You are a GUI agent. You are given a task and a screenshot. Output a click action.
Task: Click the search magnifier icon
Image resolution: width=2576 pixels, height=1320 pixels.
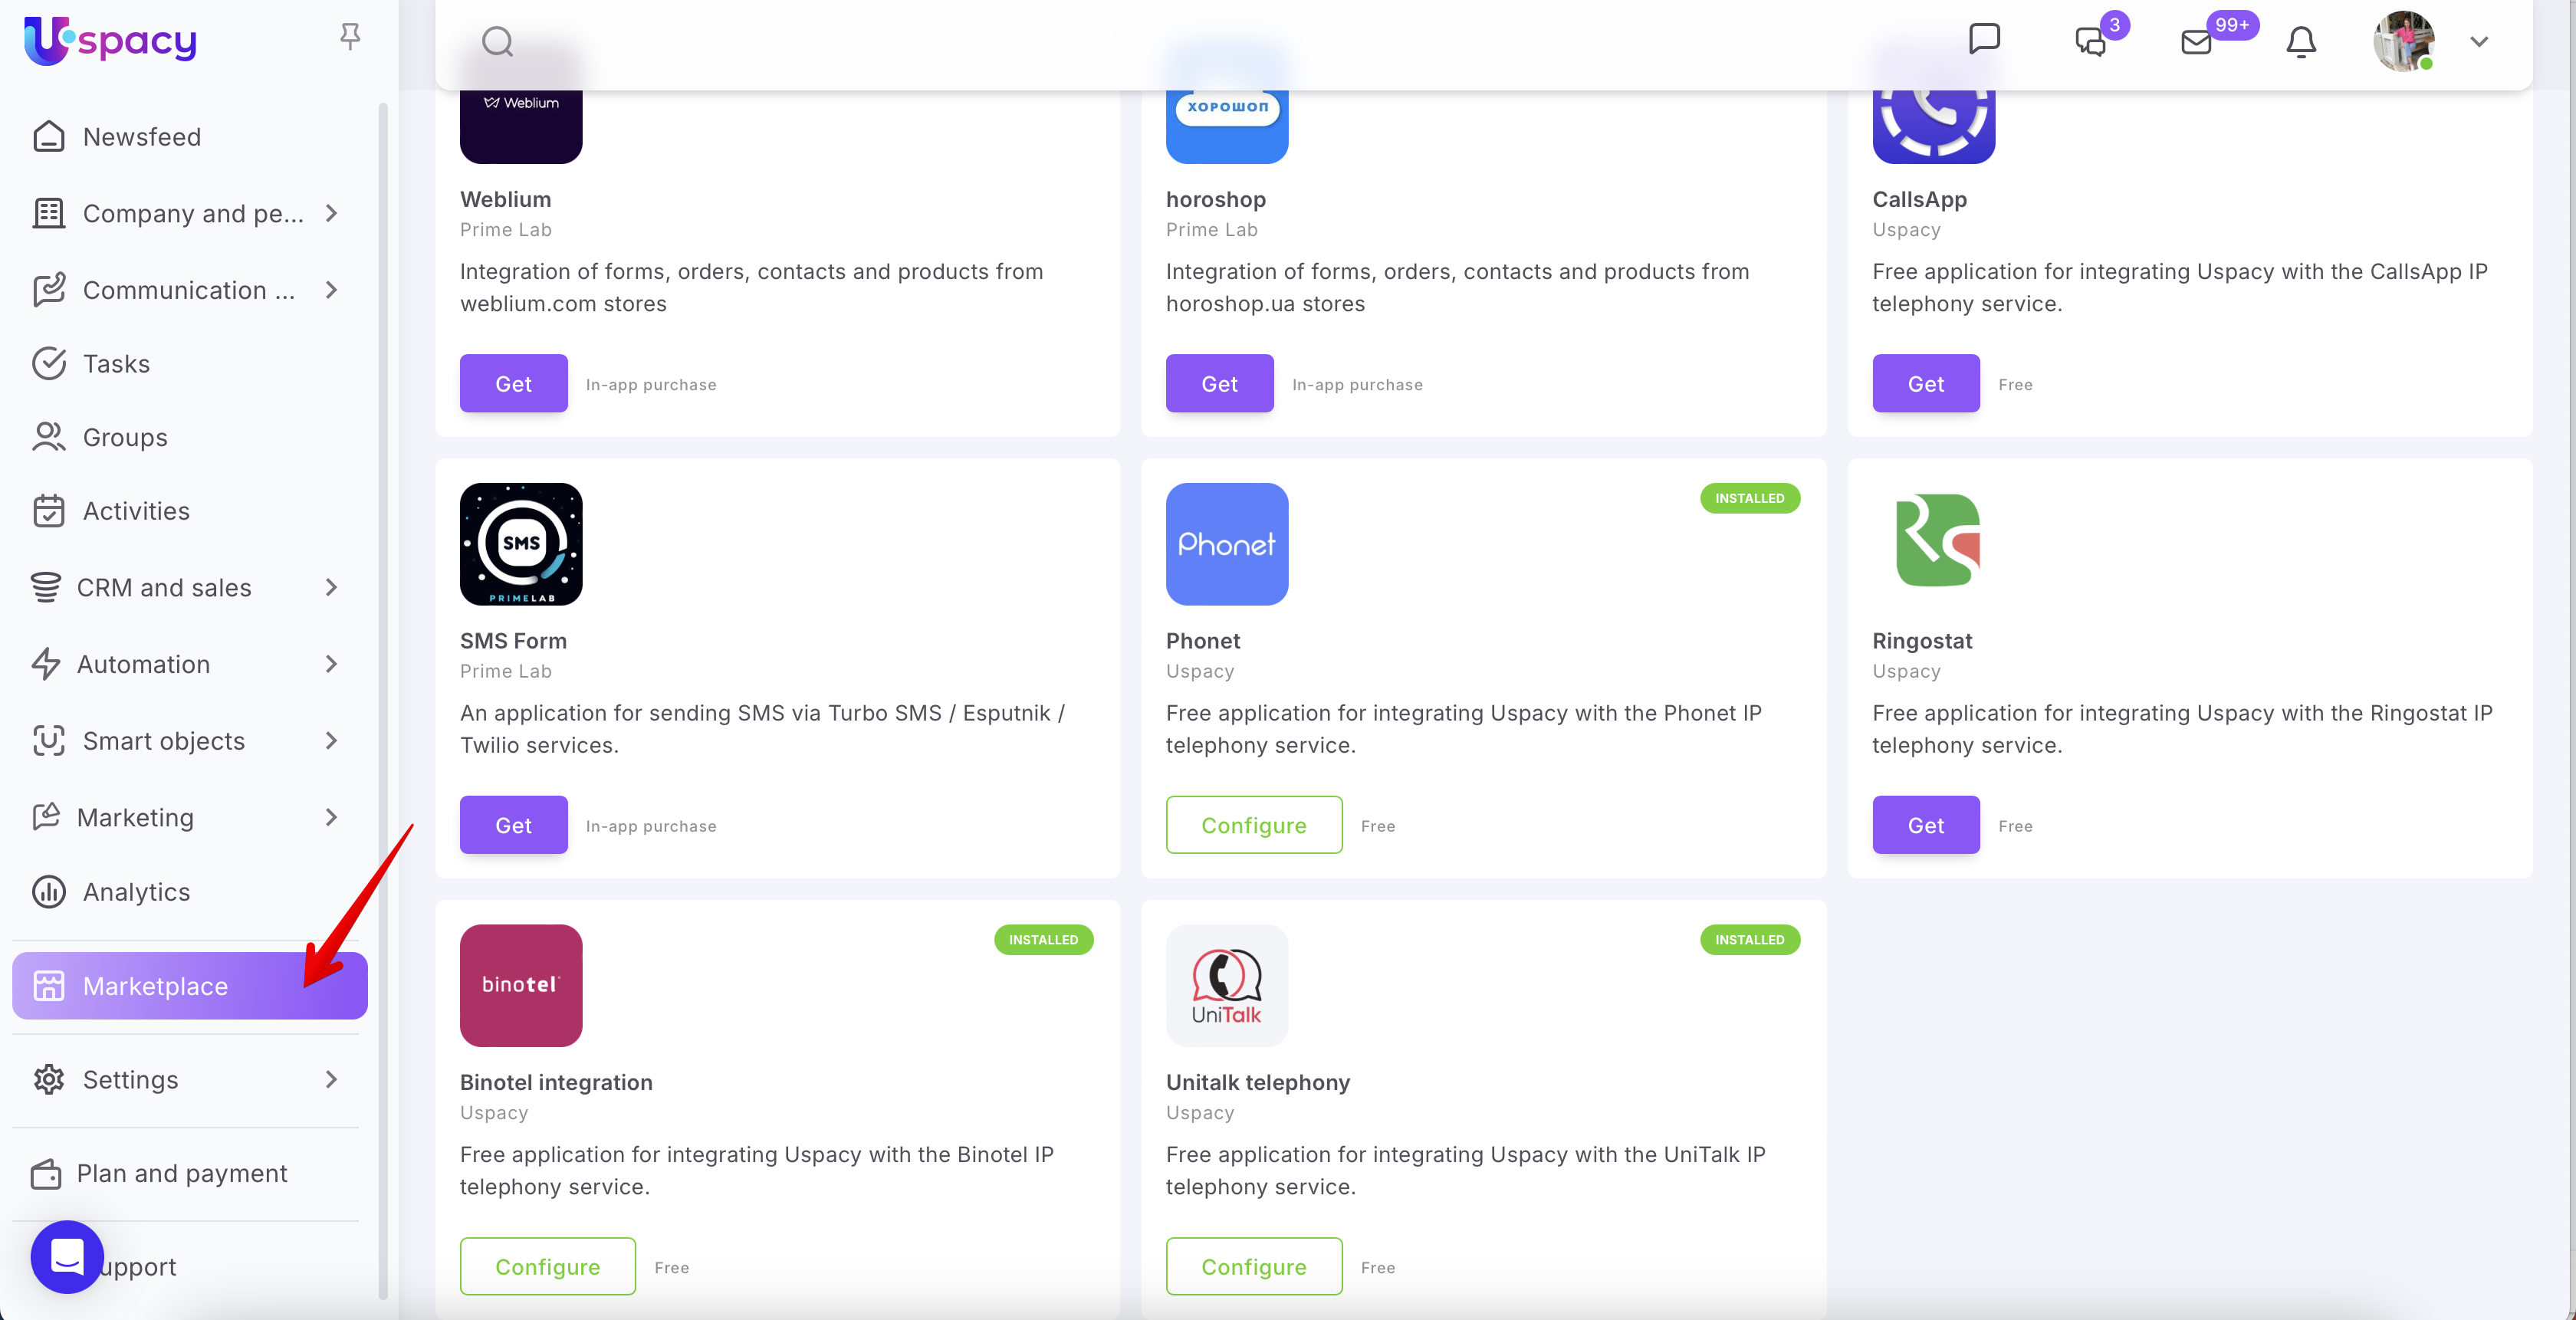click(497, 42)
